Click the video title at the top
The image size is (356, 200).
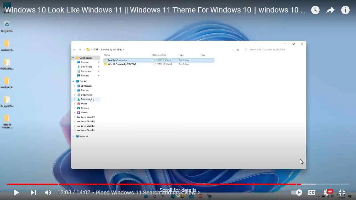[x=155, y=10]
